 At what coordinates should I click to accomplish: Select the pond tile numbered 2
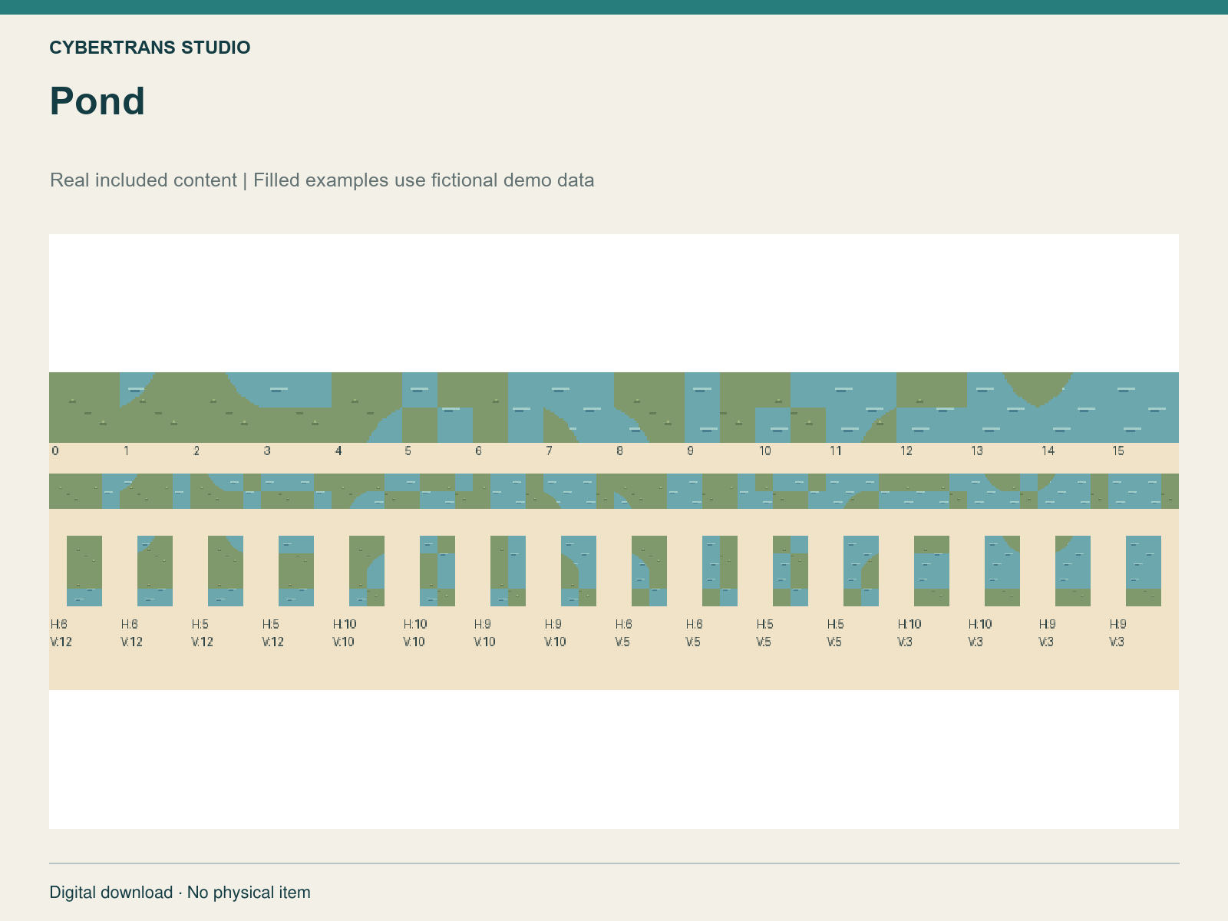(226, 408)
